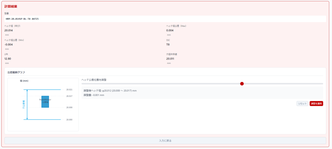The width and height of the screenshot is (332, 149).
Task: Click the 型番 field showing HRM-20.014SP-BL-T8 AH725
Action: 165,19
